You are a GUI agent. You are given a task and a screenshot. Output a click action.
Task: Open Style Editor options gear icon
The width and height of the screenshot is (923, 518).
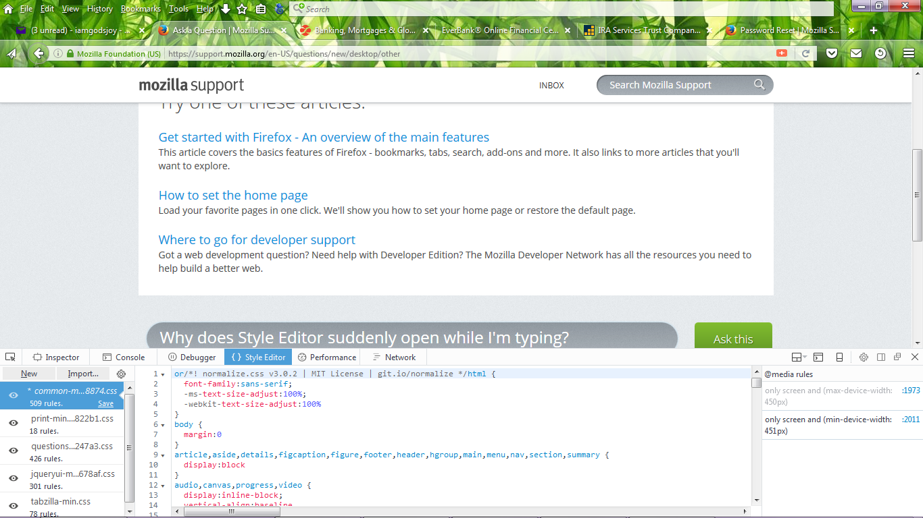pos(121,374)
